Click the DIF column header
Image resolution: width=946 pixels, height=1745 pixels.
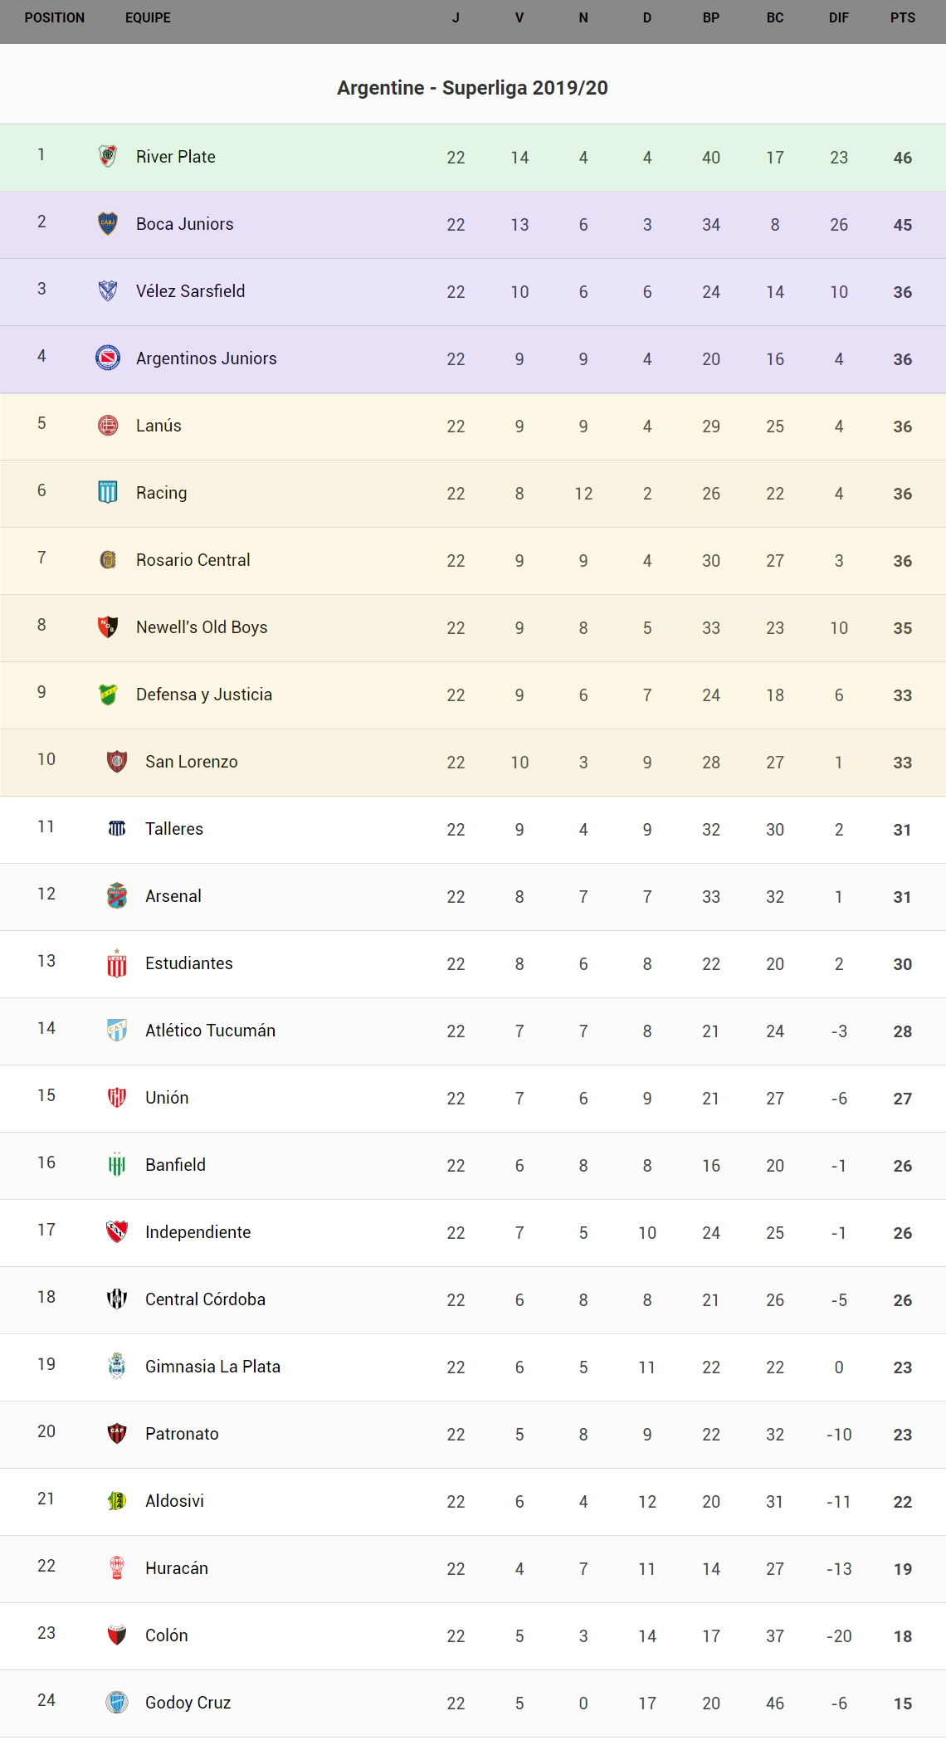point(838,17)
